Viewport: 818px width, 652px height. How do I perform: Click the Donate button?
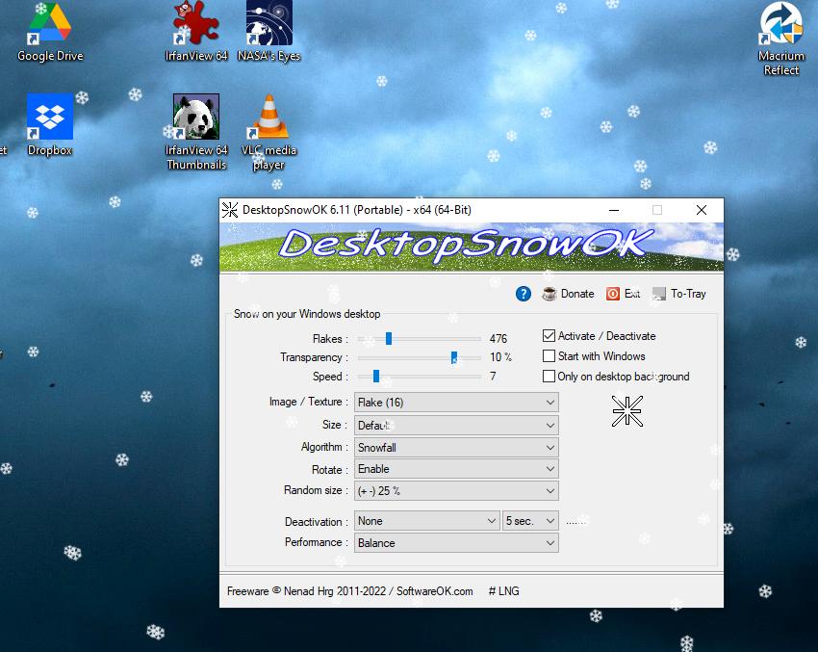click(x=568, y=294)
